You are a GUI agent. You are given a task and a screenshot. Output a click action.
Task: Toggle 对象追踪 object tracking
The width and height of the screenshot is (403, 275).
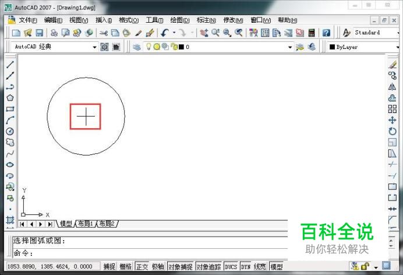click(208, 266)
